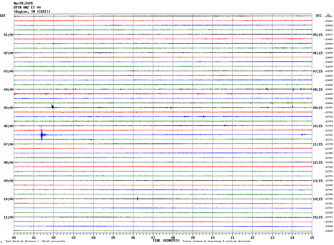The image size is (334, 245).
Task: Click the location label (Dayton, TN (CERI))
Action: click(32, 12)
